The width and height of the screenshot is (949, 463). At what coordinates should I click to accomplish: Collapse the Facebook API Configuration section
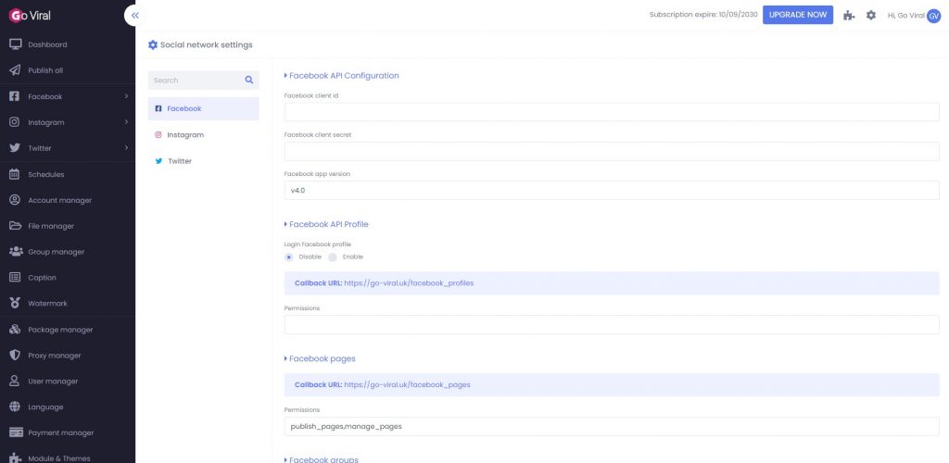coord(341,76)
